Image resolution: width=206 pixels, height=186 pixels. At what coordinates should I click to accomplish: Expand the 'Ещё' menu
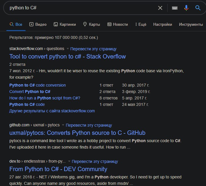pos(141,24)
